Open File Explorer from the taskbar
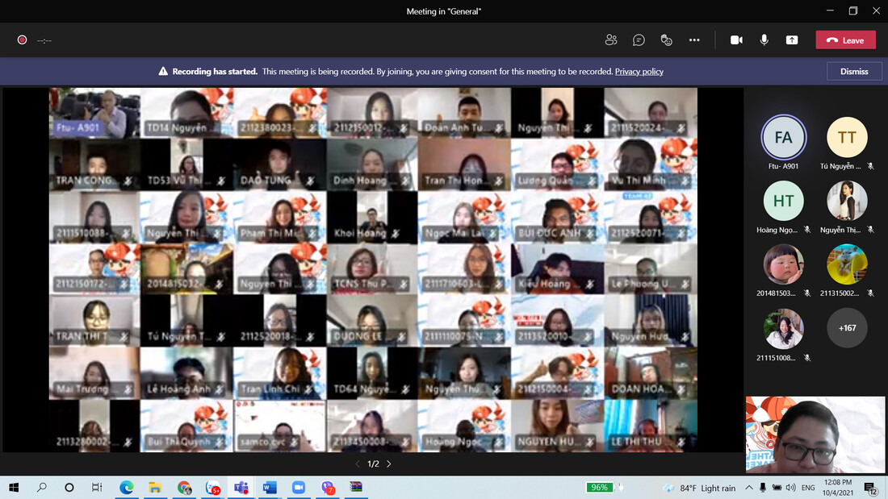Screen dimensions: 888x499 point(155,487)
